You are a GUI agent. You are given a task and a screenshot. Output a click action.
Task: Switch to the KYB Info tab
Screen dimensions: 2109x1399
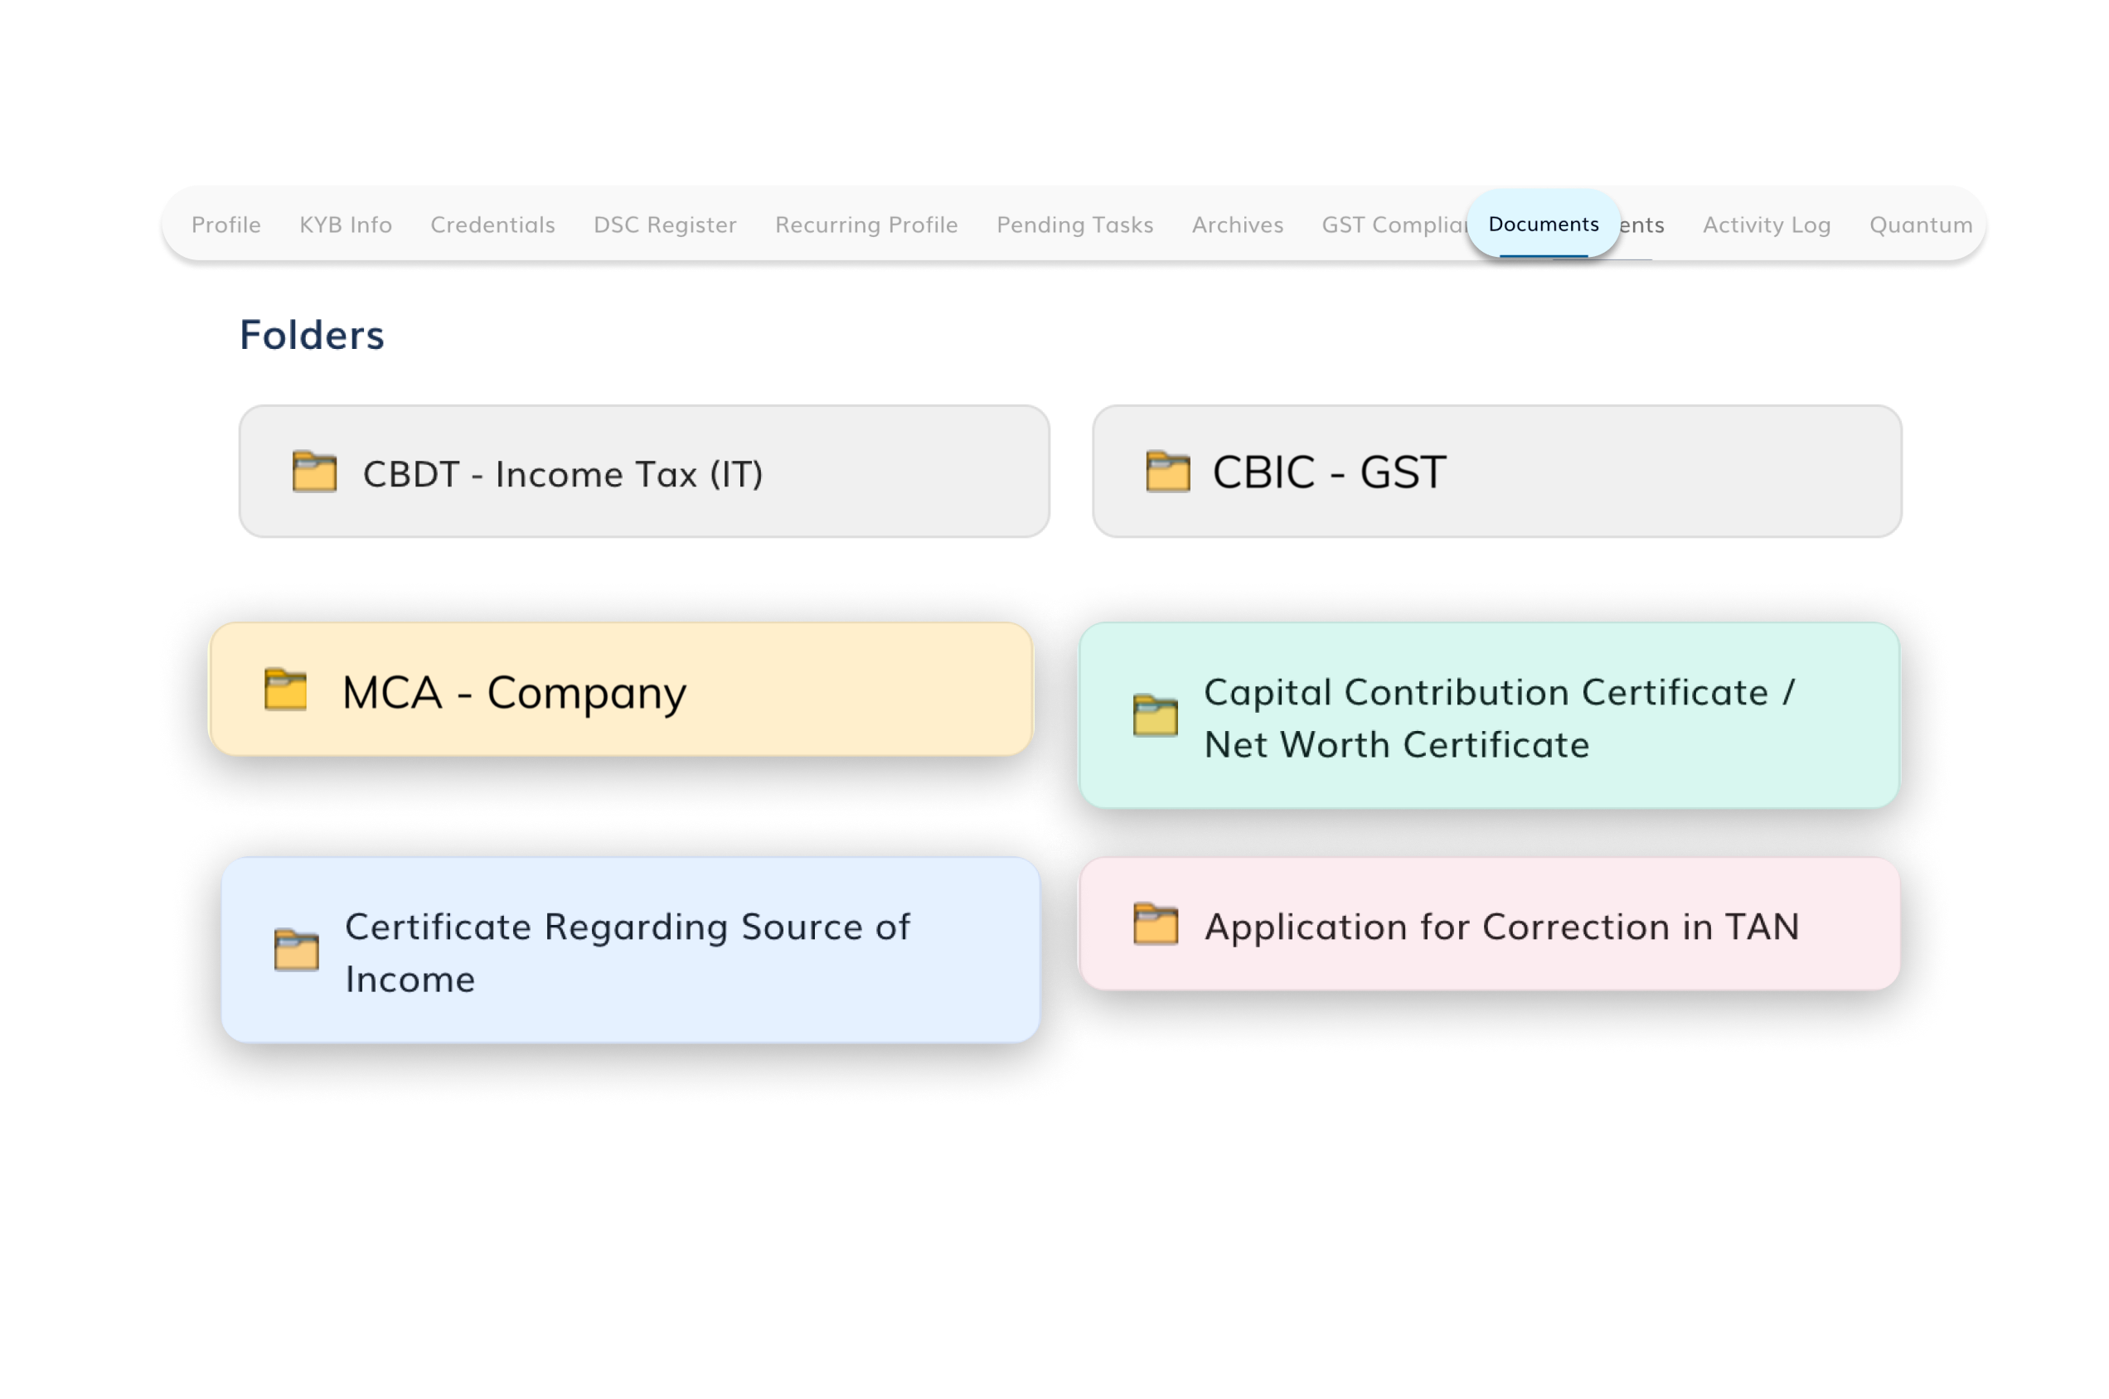tap(346, 225)
